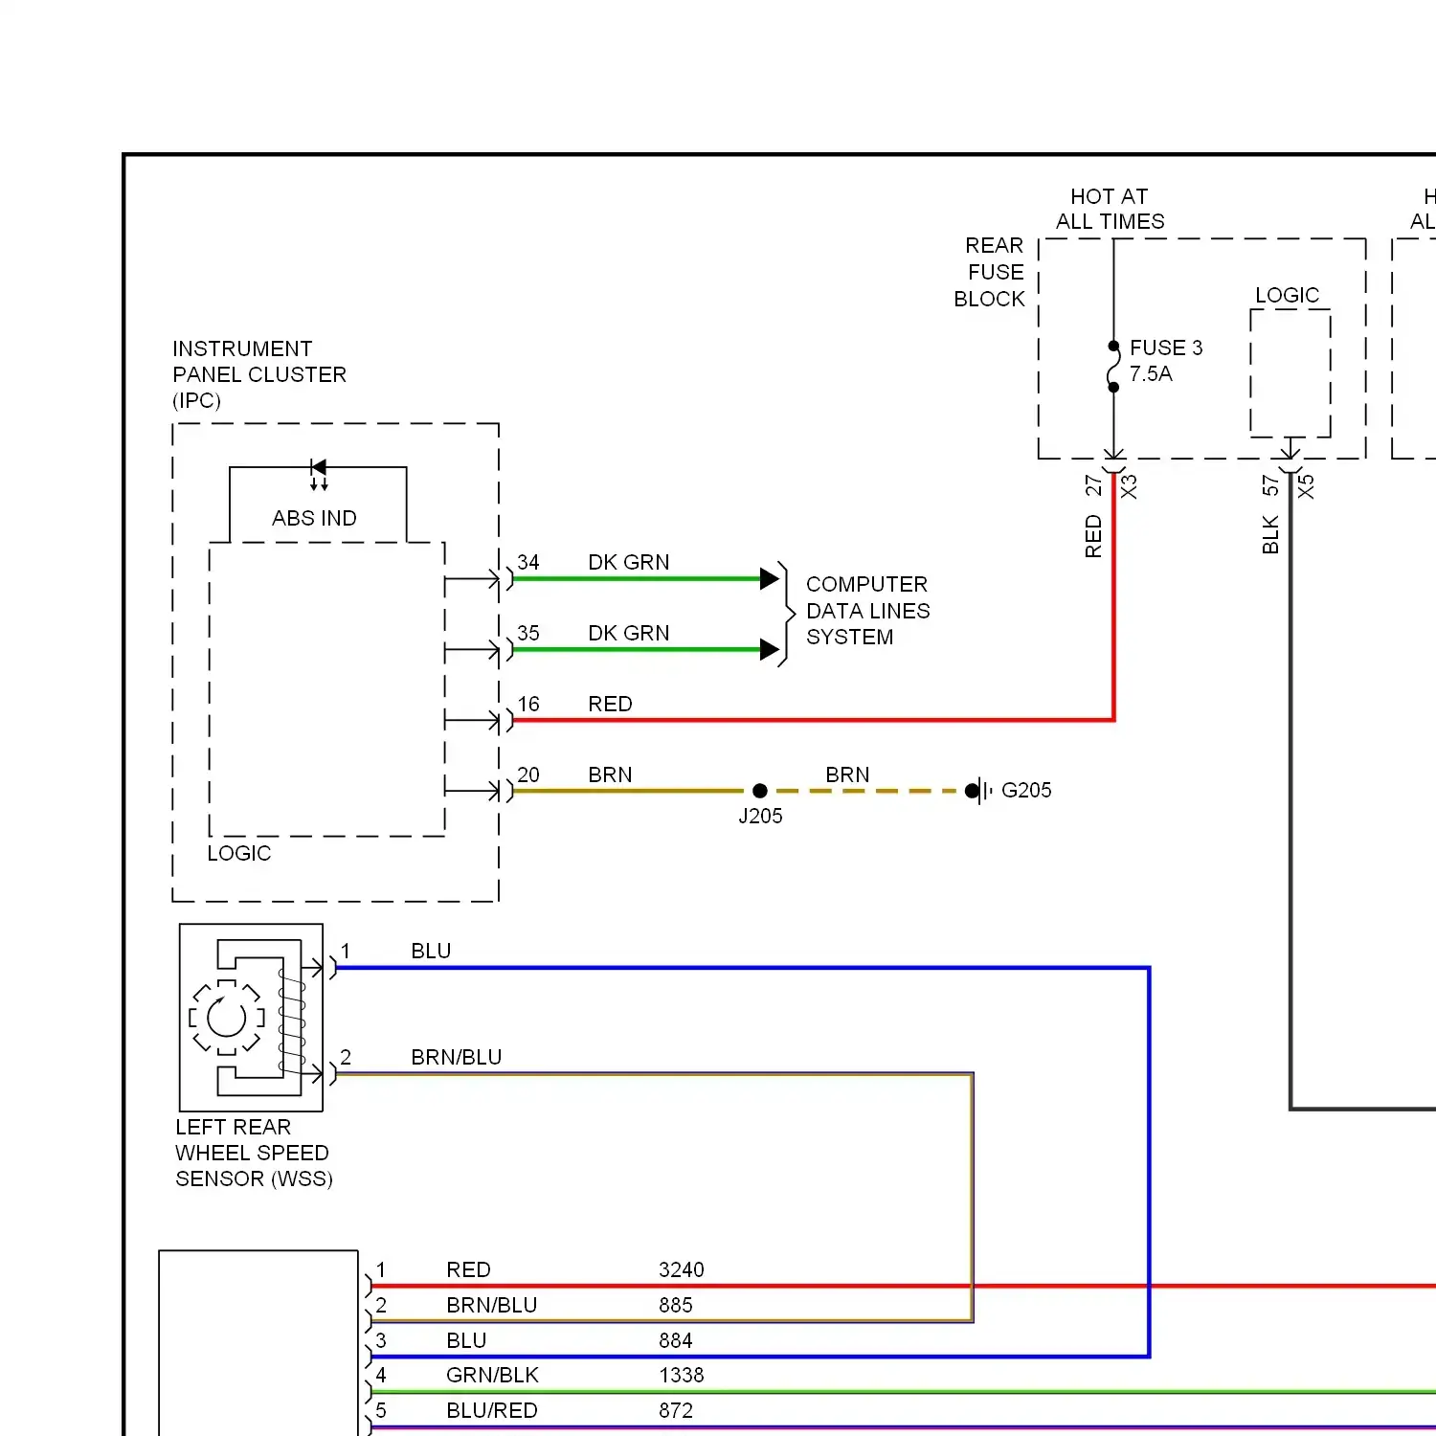The image size is (1436, 1436).
Task: Click circuit number 885
Action: pos(676,1305)
